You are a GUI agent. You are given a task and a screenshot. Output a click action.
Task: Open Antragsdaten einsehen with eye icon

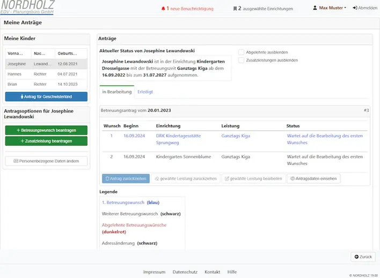point(313,178)
